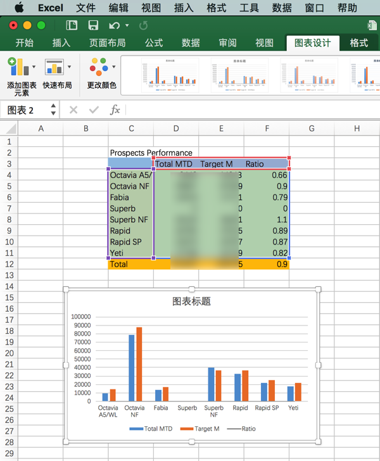Select column H header
Viewport: 380px width, 461px height.
coord(357,129)
